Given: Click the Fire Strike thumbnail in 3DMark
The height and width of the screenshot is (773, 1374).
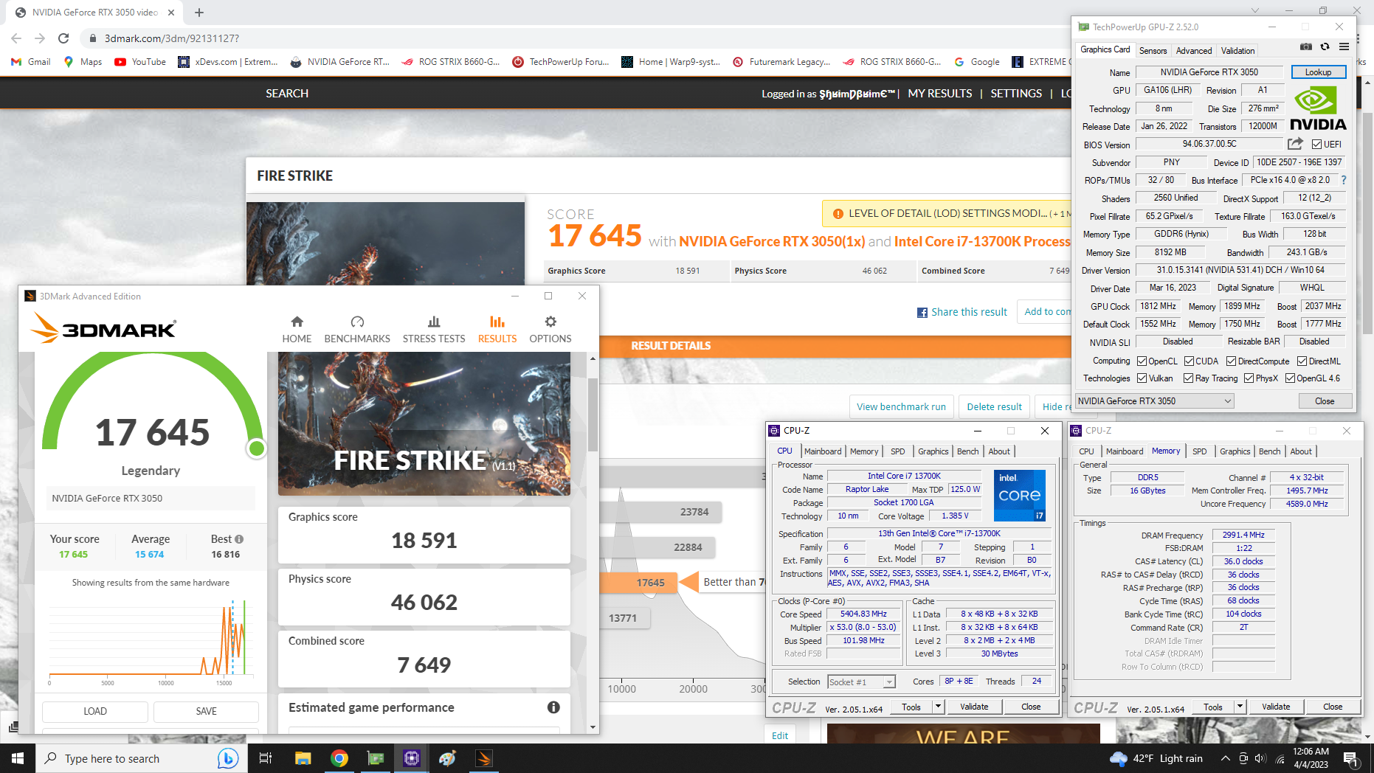Looking at the screenshot, I should [424, 424].
